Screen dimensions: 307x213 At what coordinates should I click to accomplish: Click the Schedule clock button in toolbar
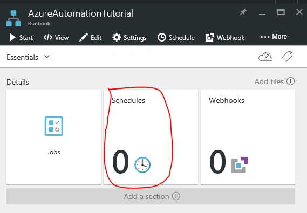coord(176,37)
